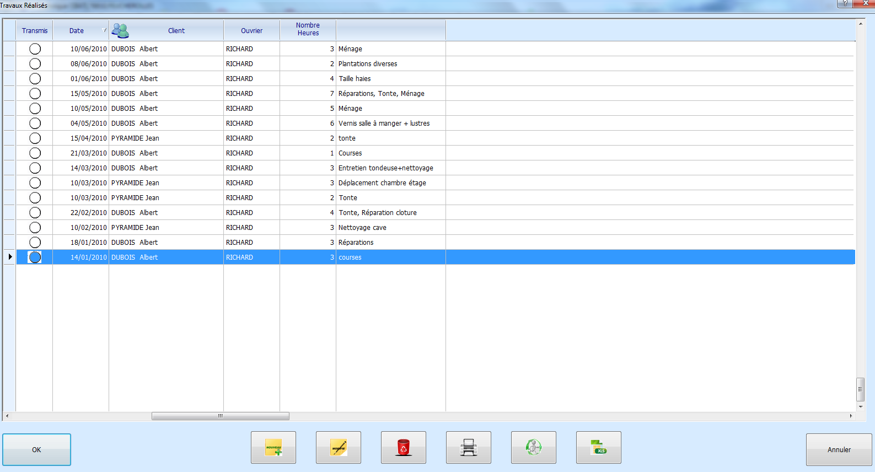Click the Nombre Heures column header
The width and height of the screenshot is (875, 472).
click(x=308, y=30)
